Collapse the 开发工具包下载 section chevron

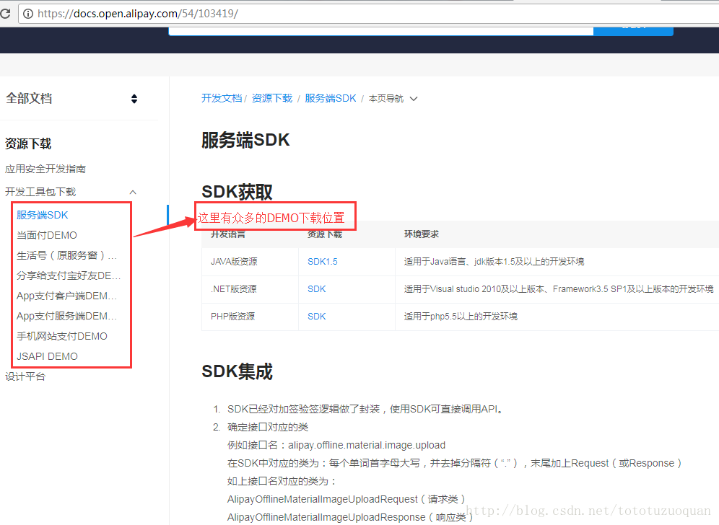[x=133, y=192]
